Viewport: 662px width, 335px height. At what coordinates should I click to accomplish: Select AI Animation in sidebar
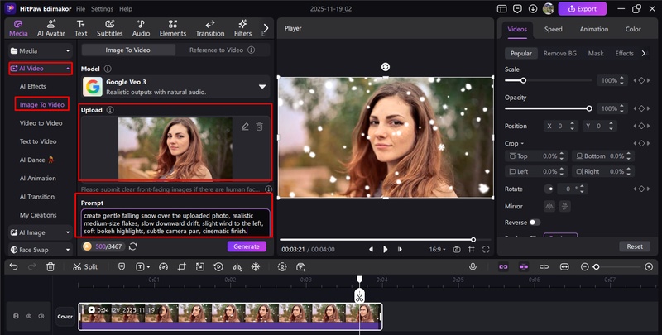pos(37,178)
